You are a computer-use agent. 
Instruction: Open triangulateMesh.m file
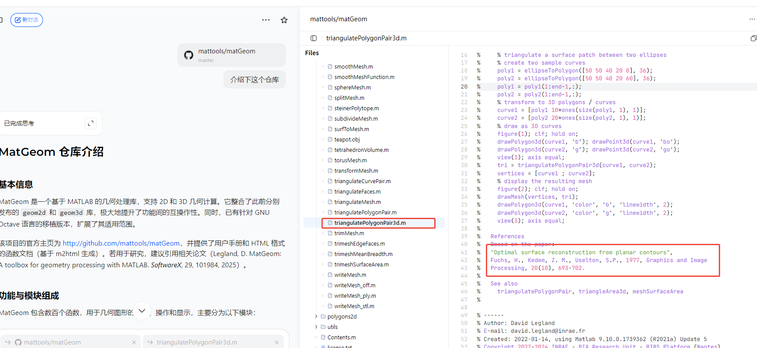coord(357,202)
